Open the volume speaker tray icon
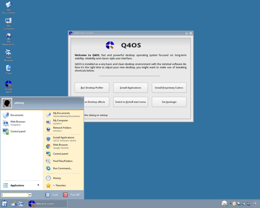 (x=244, y=204)
